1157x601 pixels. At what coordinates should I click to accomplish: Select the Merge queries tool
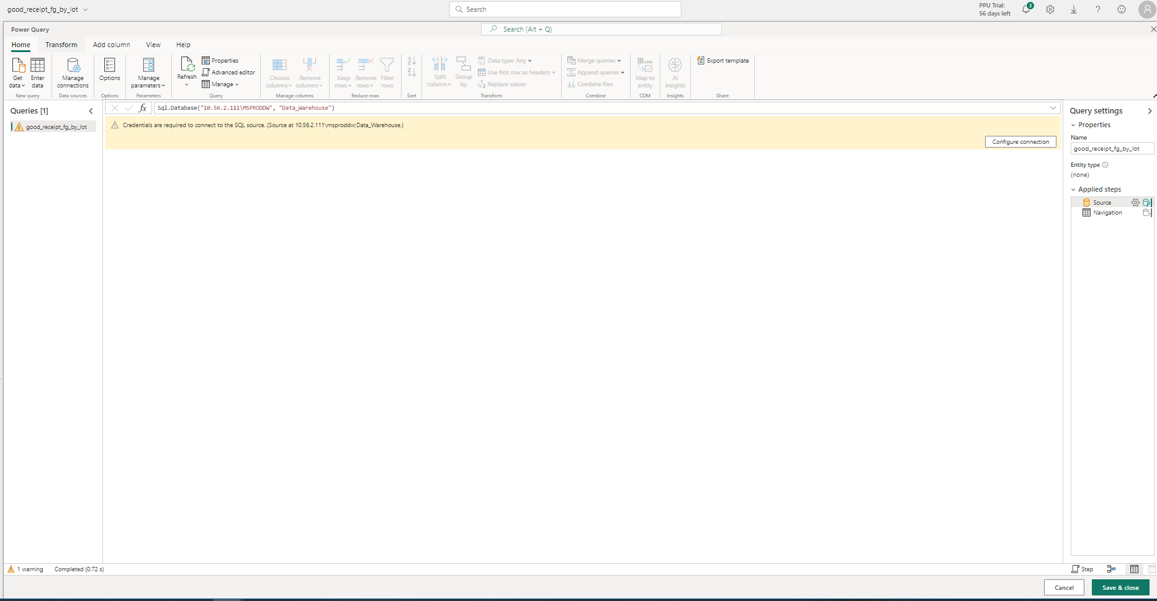click(x=594, y=60)
